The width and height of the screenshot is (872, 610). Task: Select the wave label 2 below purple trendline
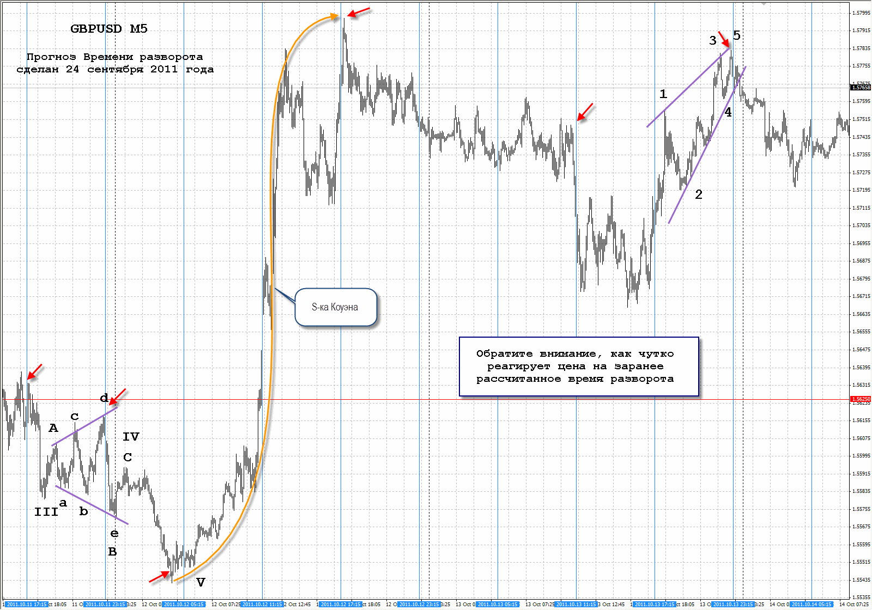(x=699, y=194)
